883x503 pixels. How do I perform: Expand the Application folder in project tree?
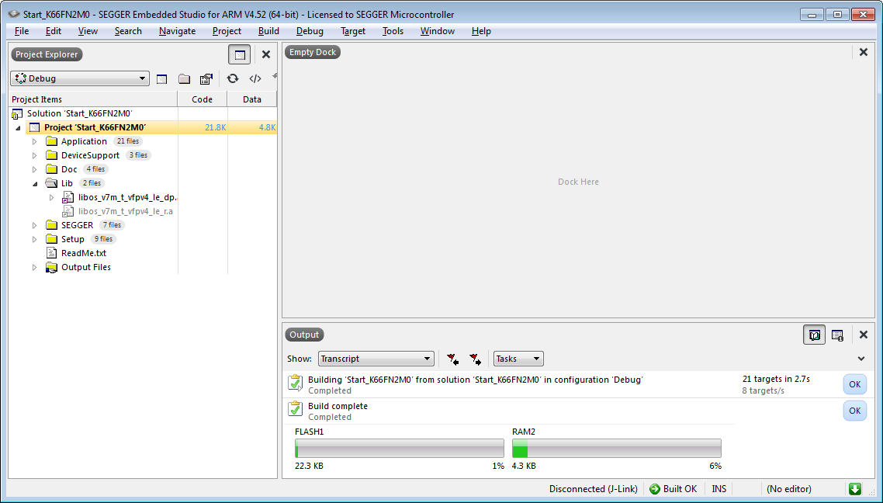pos(34,141)
